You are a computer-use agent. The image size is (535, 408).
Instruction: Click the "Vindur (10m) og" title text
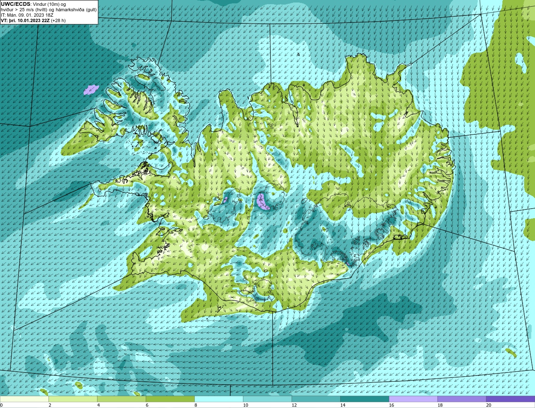pos(48,4)
